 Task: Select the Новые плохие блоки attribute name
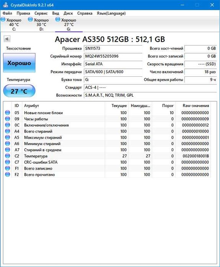43,113
